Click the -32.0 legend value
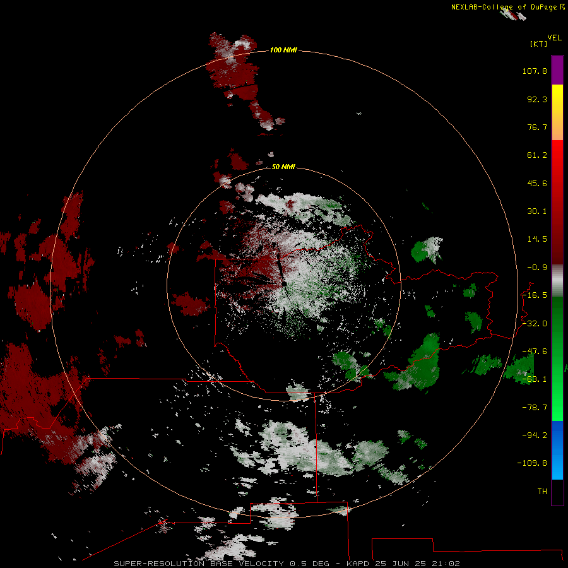The image size is (568, 568). click(x=535, y=324)
